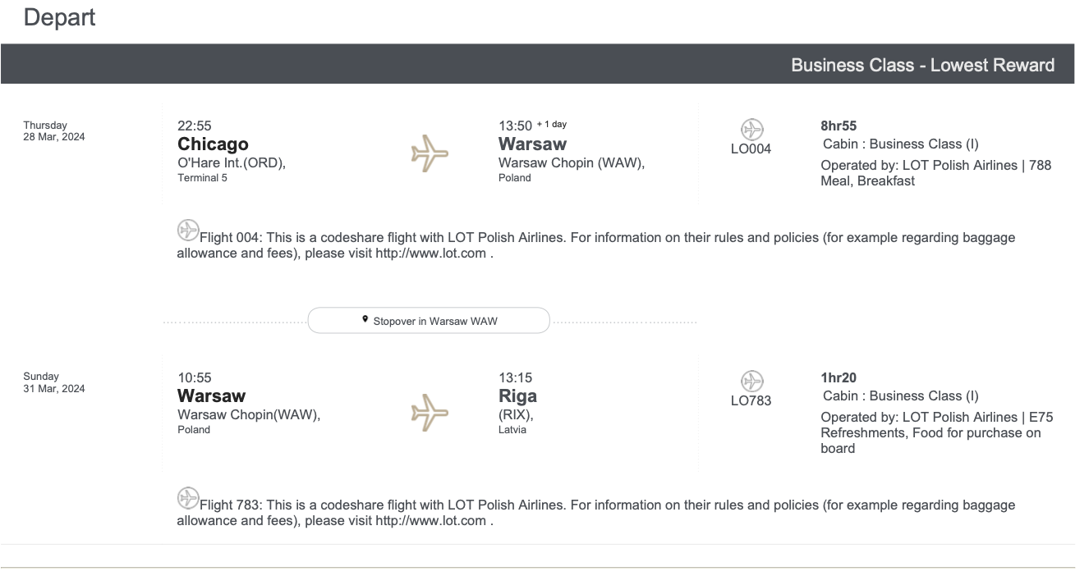Click the Sunday 31 Mar, 2024 date

coord(53,382)
